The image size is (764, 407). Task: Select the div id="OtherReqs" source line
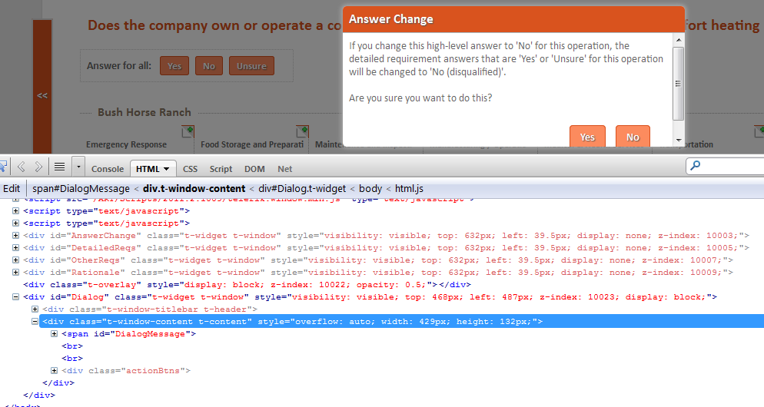tap(378, 260)
